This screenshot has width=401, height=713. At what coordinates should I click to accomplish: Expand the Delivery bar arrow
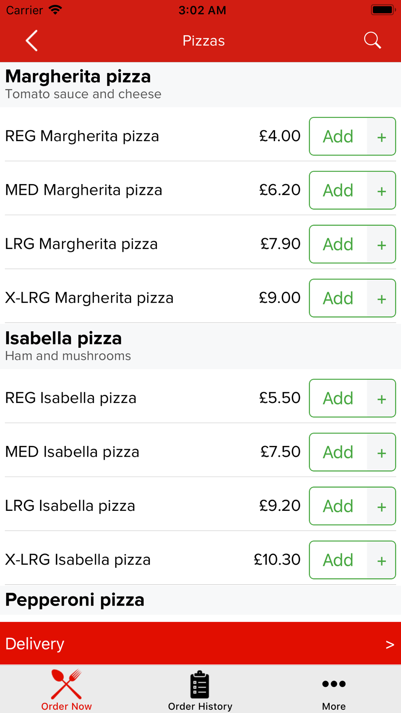pos(389,644)
